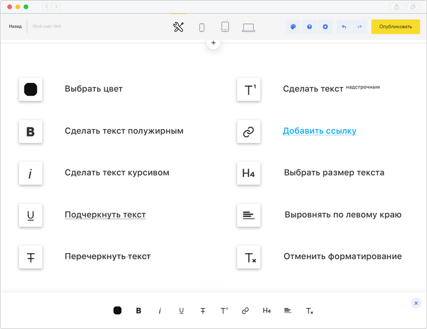Screen dimensions: 427x329
Task: Close the bottom formatting toolbar
Action: [416, 303]
